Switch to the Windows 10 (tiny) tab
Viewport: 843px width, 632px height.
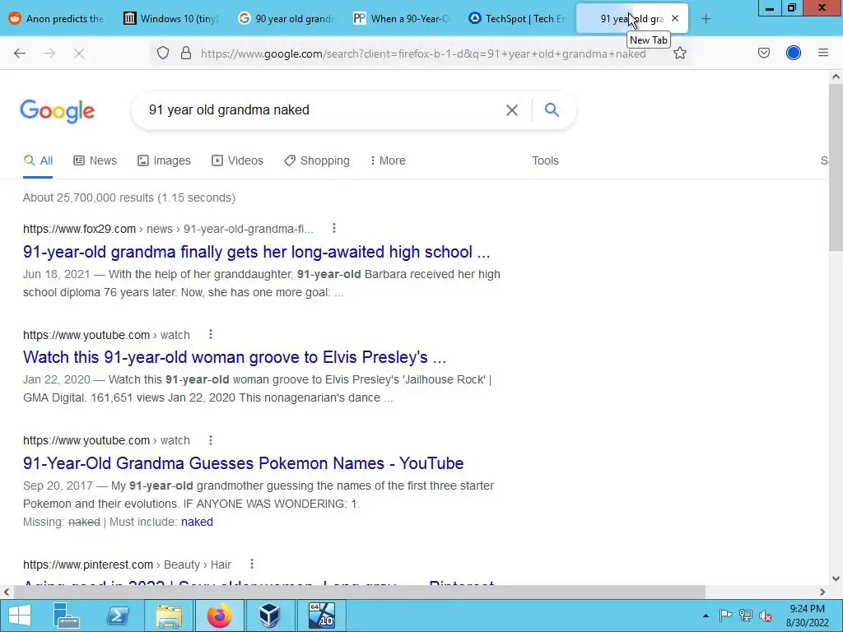coord(171,19)
